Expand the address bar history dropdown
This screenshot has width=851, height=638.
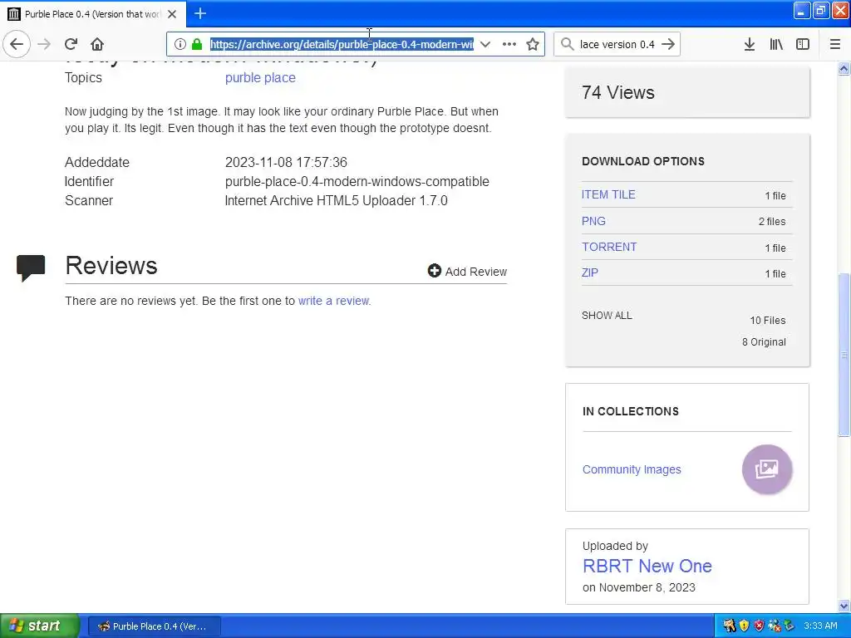[x=485, y=44]
